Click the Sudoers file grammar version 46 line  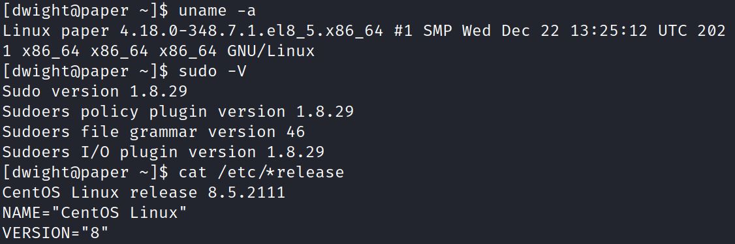pyautogui.click(x=154, y=132)
